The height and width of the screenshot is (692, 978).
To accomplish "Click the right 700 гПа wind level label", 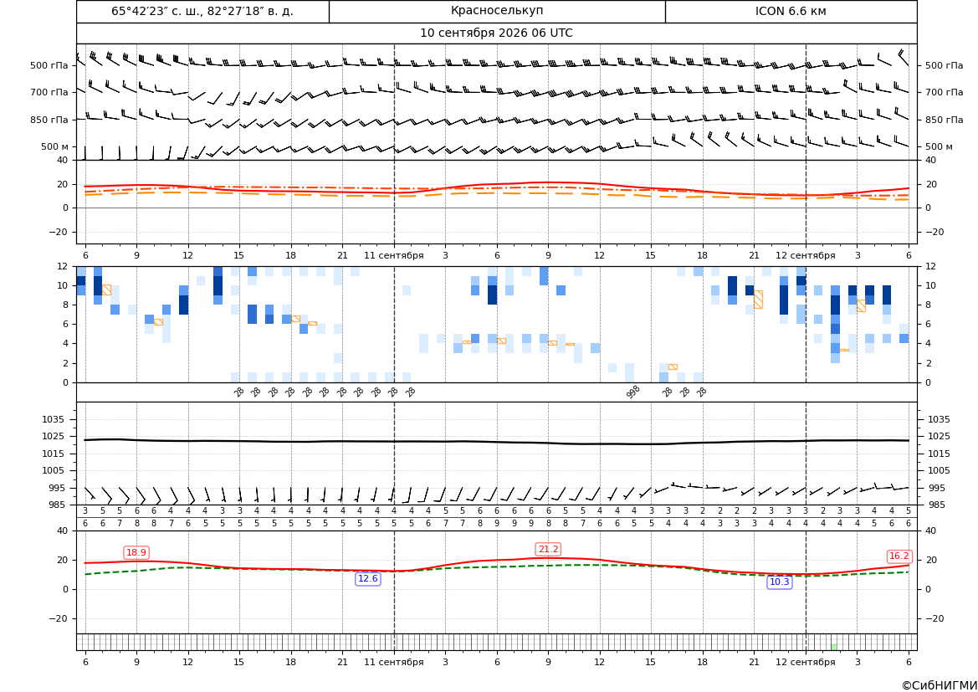I will (x=944, y=92).
